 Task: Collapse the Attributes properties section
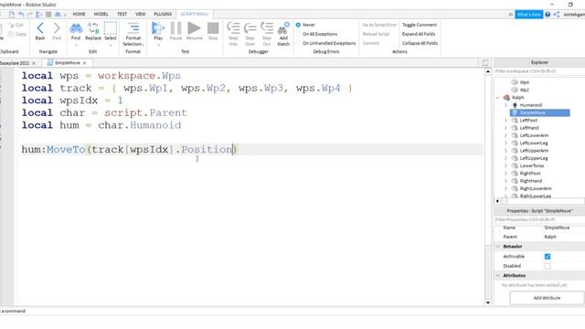[x=498, y=275]
